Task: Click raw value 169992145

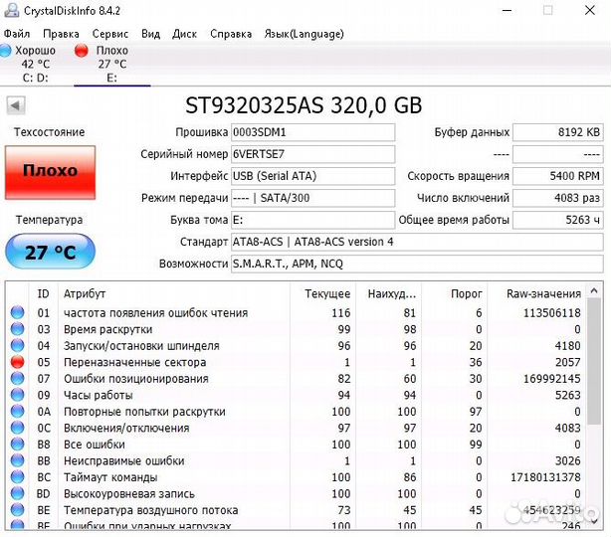Action: tap(551, 379)
